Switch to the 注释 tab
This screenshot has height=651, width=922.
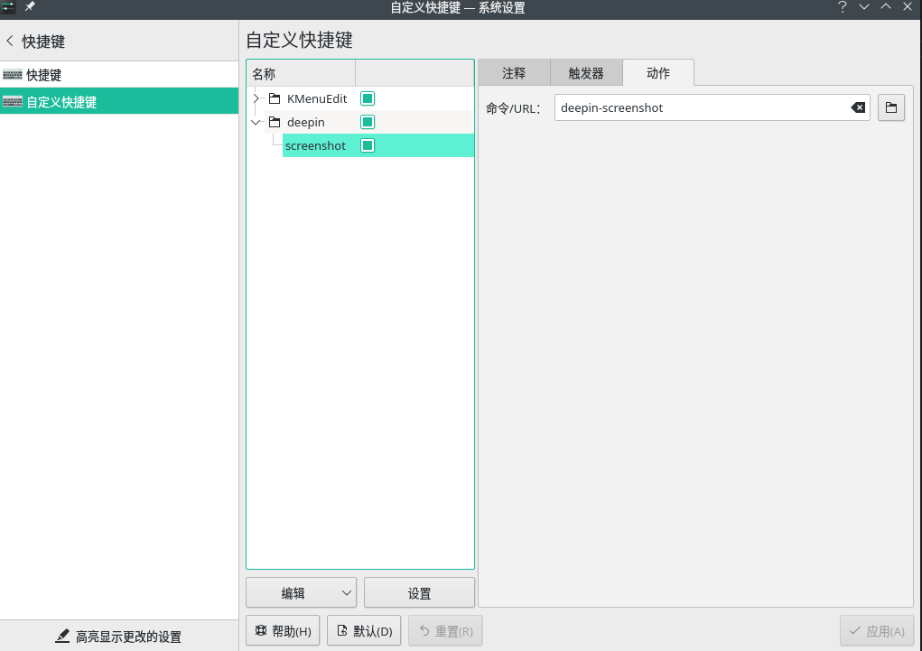pyautogui.click(x=514, y=73)
